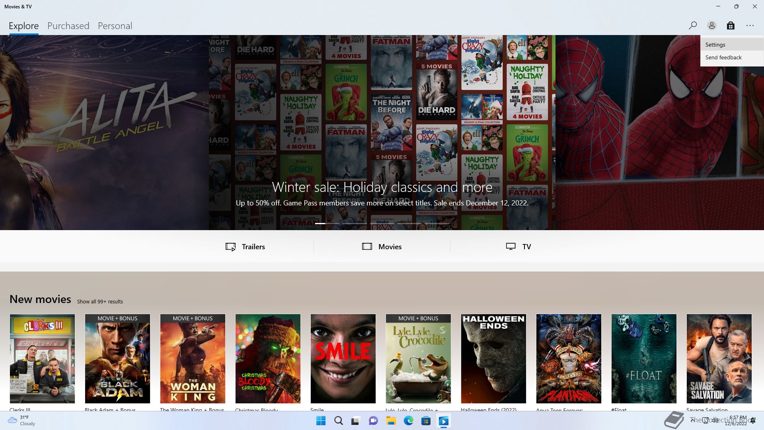Open the Smile movie poster

pos(343,359)
